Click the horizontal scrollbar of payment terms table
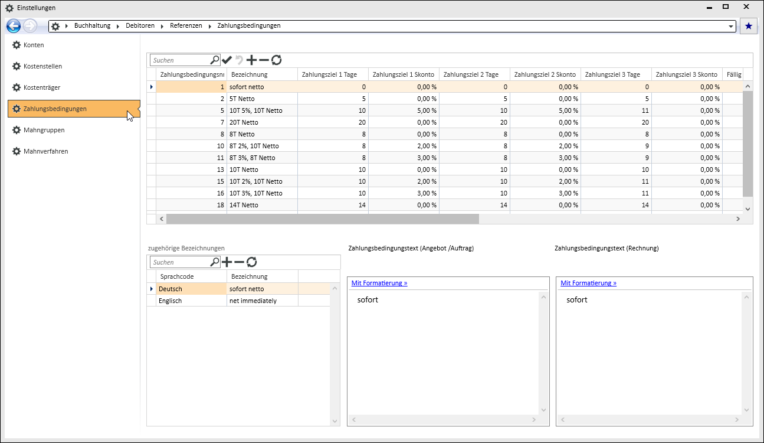This screenshot has width=764, height=443. (323, 219)
